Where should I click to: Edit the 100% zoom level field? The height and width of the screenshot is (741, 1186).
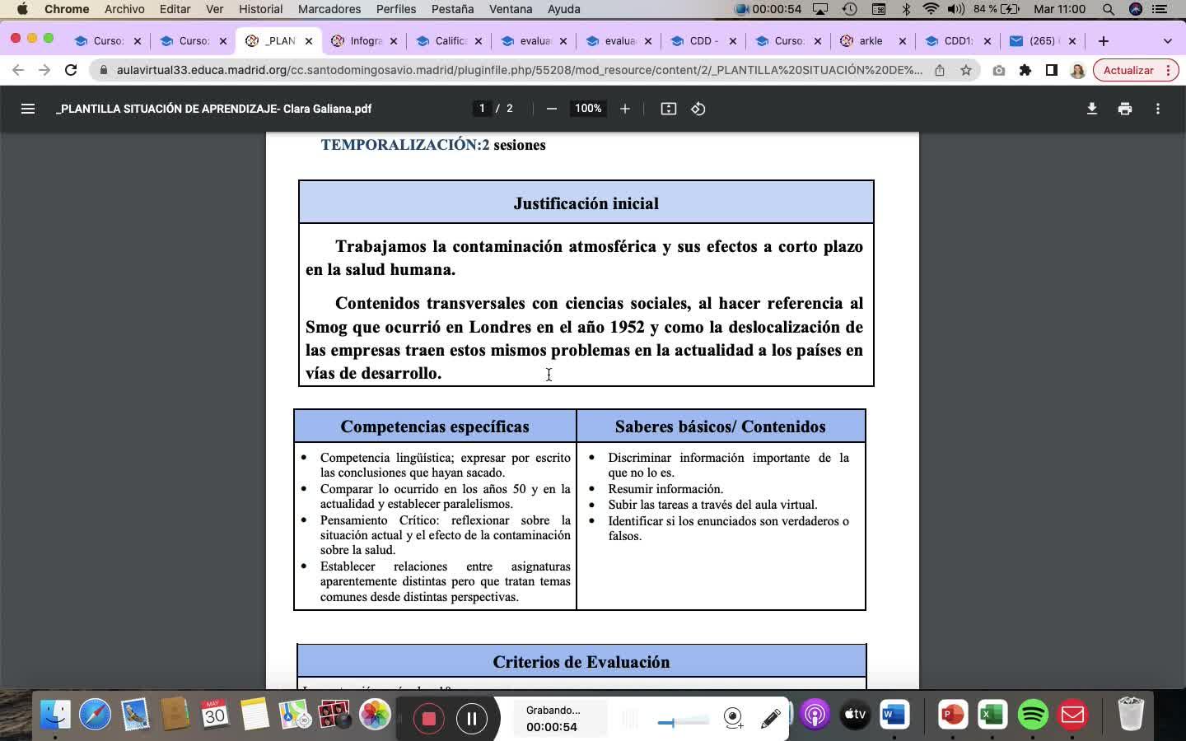[x=588, y=109]
